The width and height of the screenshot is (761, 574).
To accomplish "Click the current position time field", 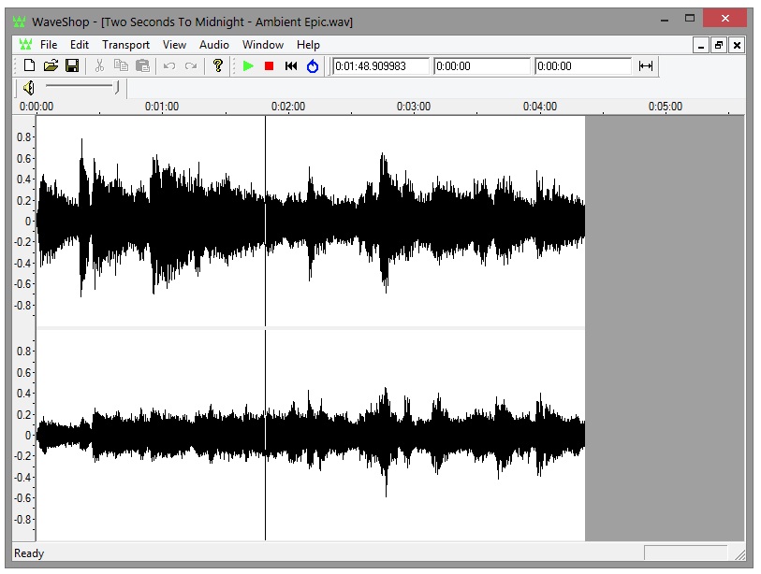I will point(381,66).
